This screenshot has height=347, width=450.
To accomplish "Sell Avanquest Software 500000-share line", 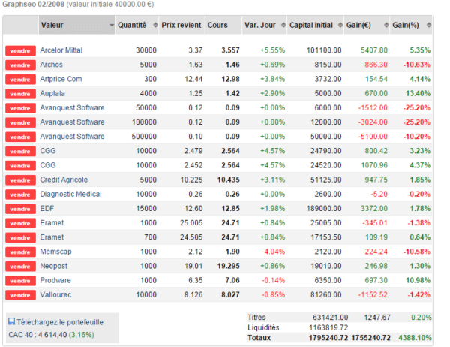I will pos(20,137).
